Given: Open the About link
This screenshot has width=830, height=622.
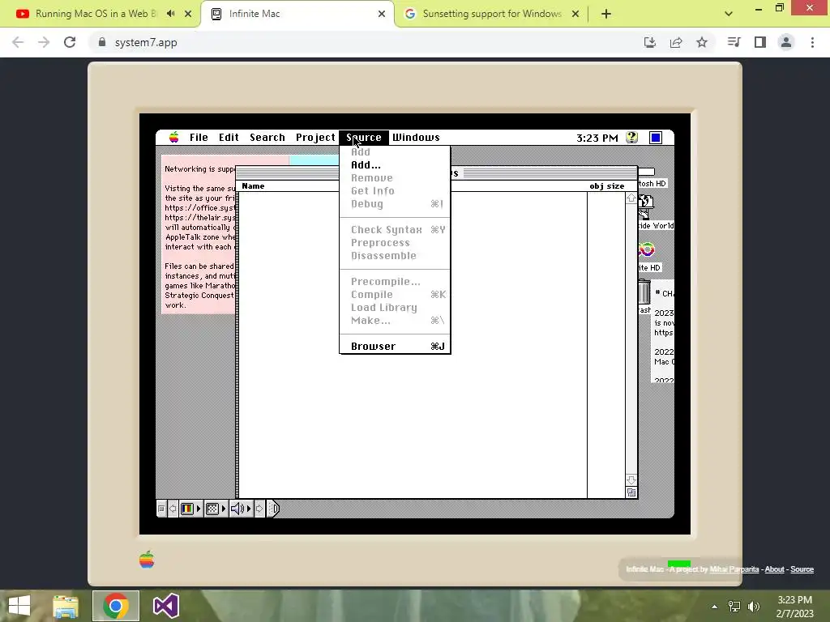Looking at the screenshot, I should [774, 569].
